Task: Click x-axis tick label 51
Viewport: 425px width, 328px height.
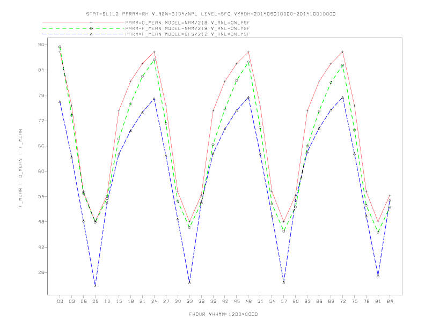Action: (x=260, y=301)
